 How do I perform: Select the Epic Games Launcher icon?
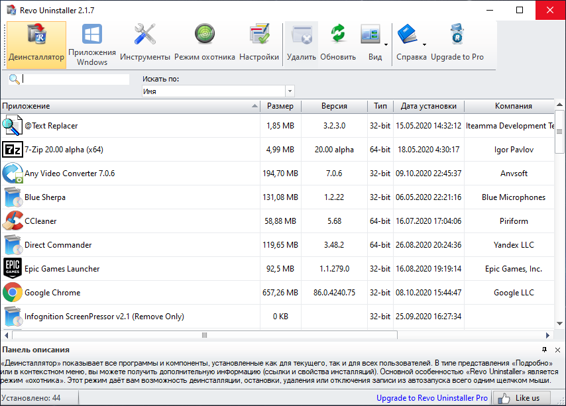click(x=13, y=269)
